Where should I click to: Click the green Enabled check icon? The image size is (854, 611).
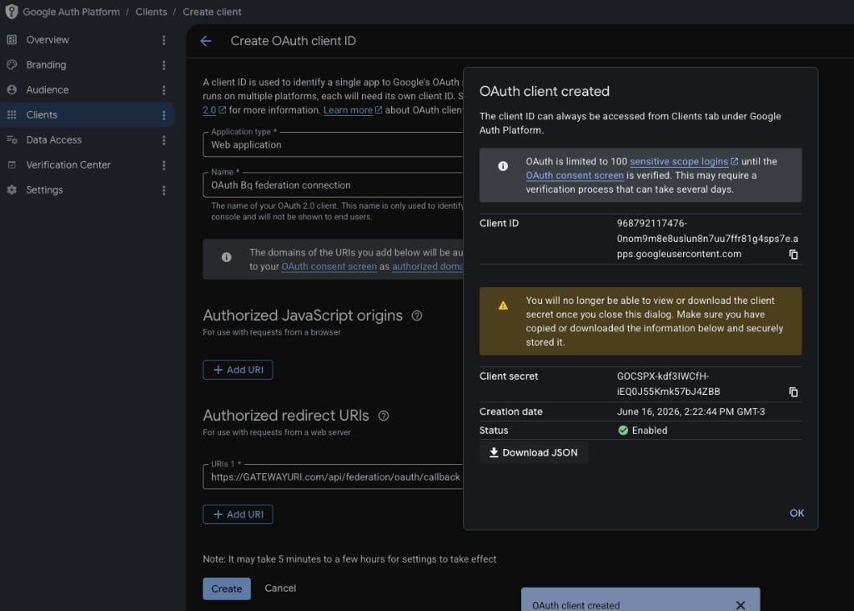click(623, 431)
